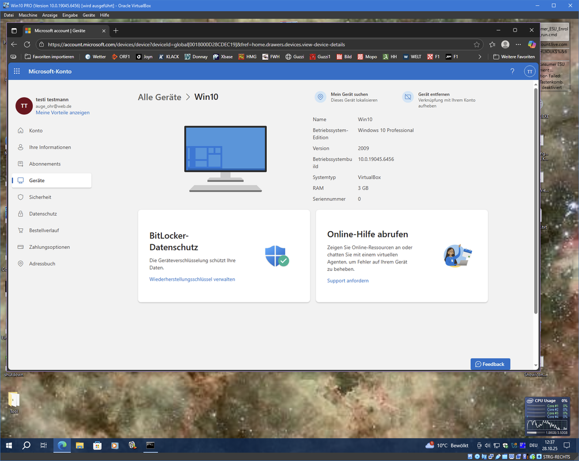This screenshot has height=461, width=579.
Task: Open the Guzzi1 bookmark
Action: click(320, 56)
